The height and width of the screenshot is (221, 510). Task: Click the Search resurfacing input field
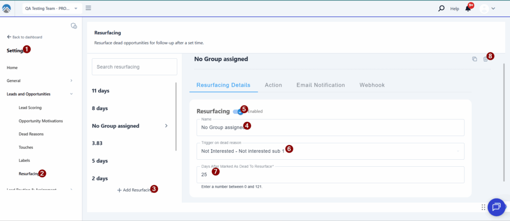point(134,67)
